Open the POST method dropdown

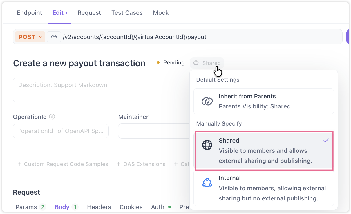(30, 37)
